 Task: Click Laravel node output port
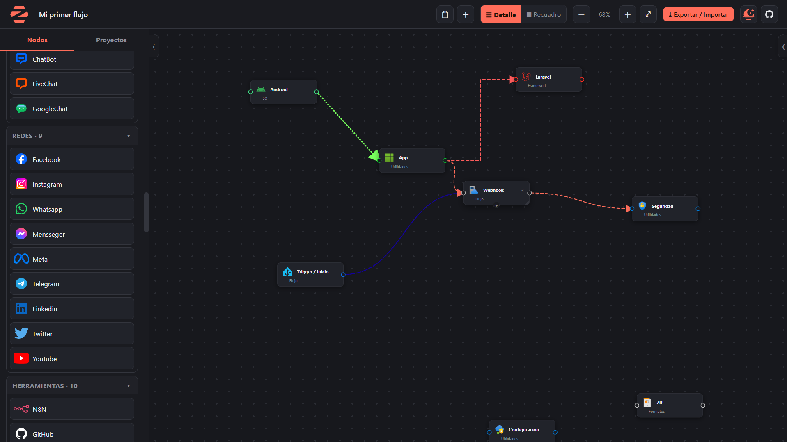582,80
